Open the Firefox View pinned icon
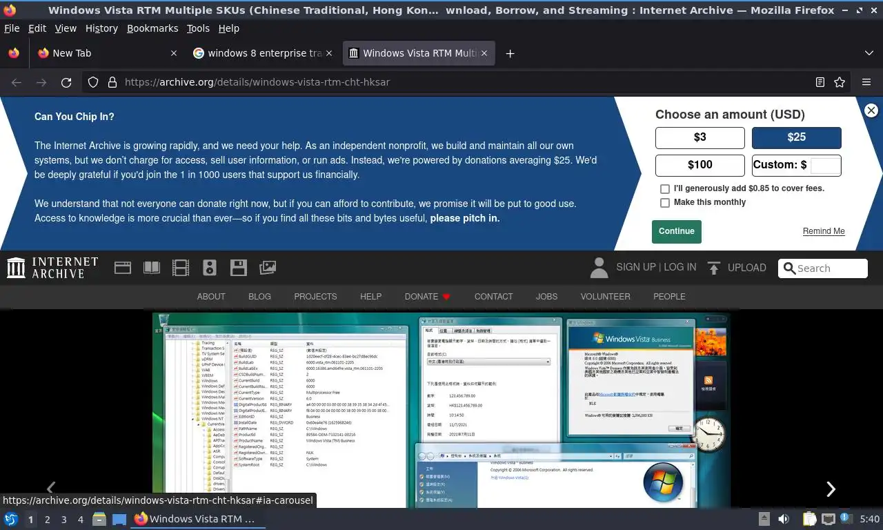This screenshot has width=883, height=530. pyautogui.click(x=14, y=53)
